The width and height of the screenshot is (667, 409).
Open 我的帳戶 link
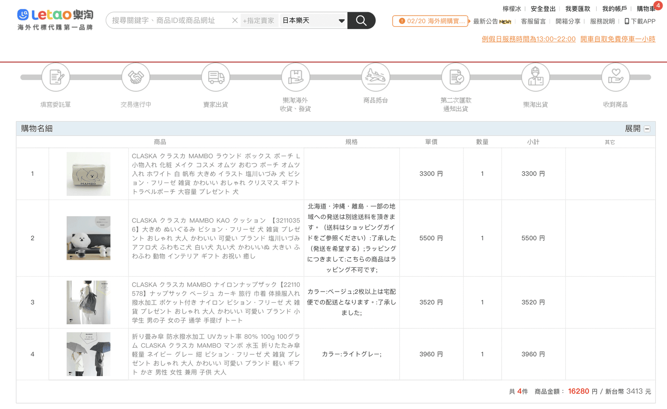(615, 9)
